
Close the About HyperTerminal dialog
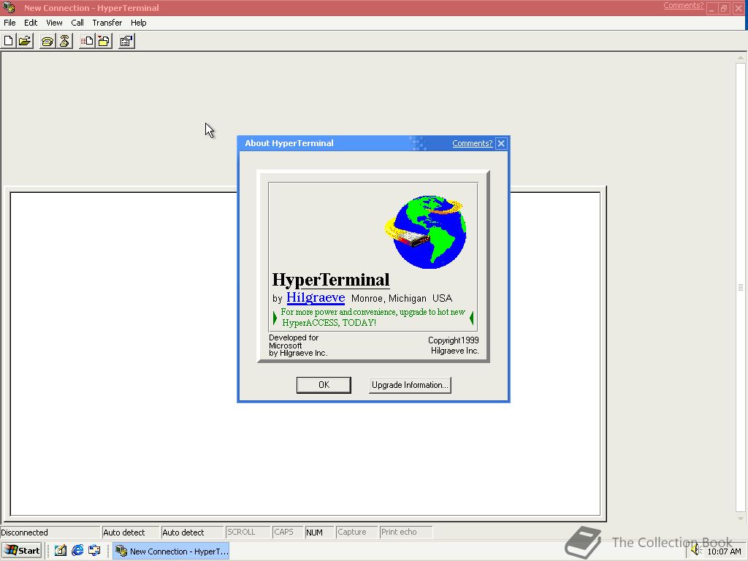501,143
